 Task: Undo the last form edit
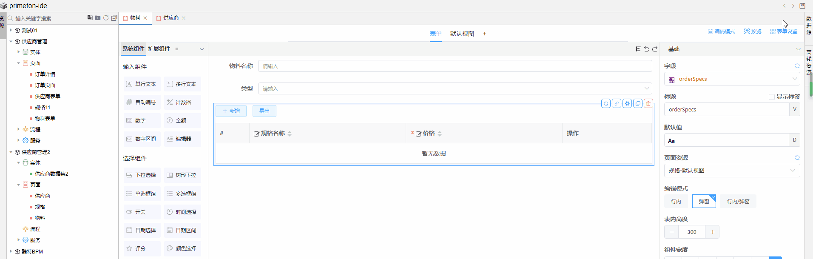pyautogui.click(x=646, y=49)
